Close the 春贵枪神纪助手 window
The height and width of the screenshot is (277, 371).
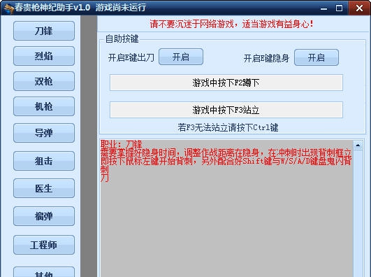coord(359,8)
